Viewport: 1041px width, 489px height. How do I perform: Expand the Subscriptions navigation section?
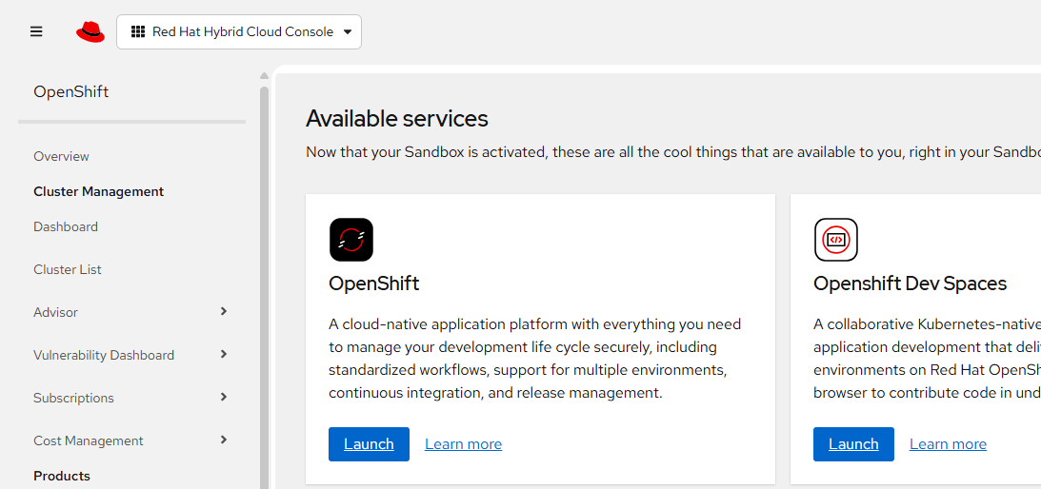(x=224, y=397)
